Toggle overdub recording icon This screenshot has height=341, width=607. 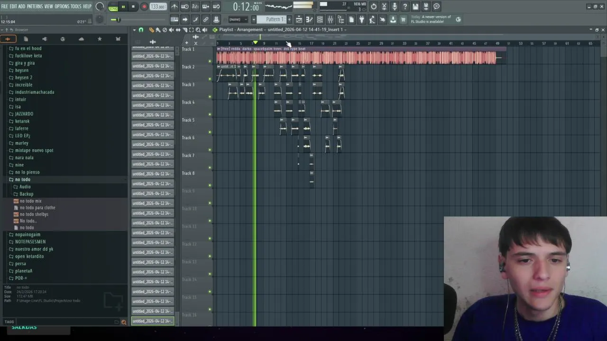point(206,7)
